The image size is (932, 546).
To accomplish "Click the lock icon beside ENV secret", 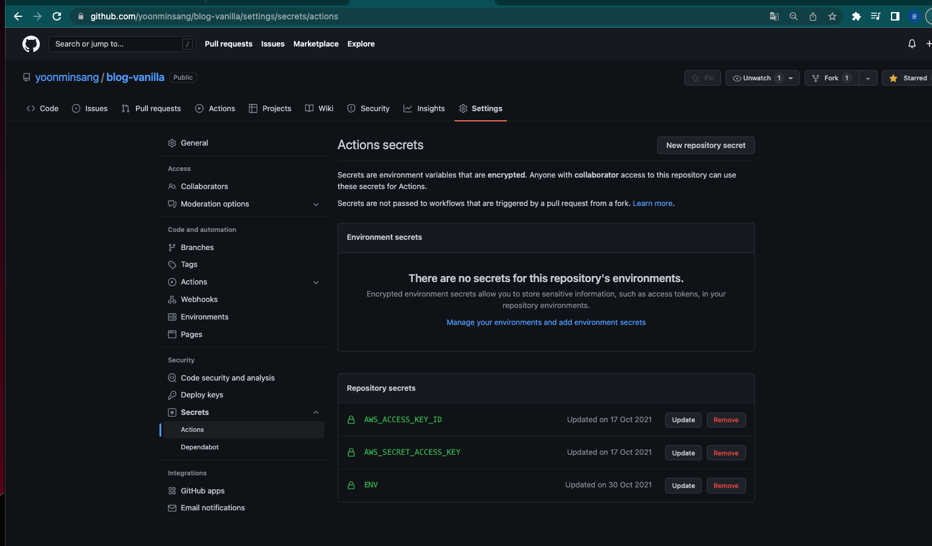I will [x=351, y=485].
